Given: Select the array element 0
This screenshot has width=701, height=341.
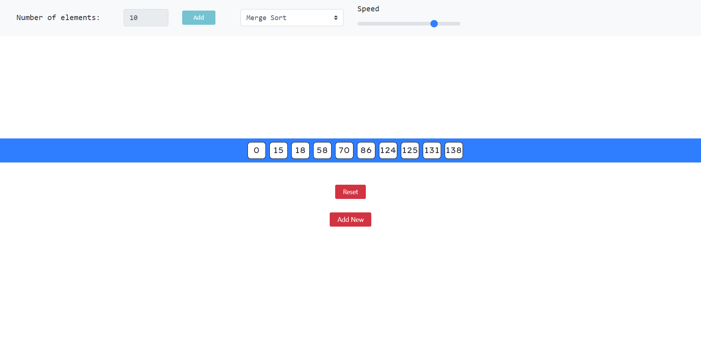Looking at the screenshot, I should pyautogui.click(x=257, y=150).
